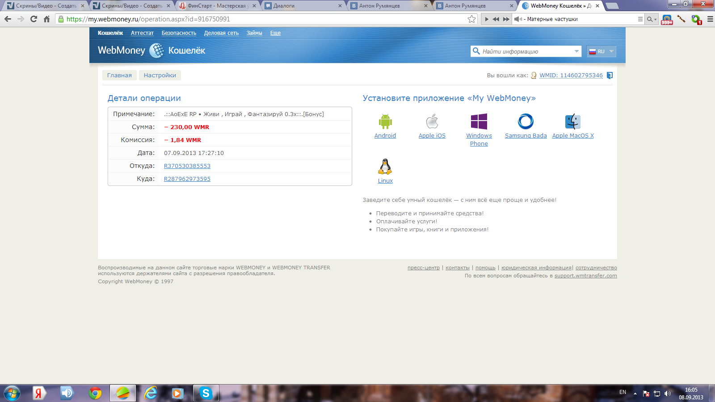Click the Windows Phone logo icon

click(x=479, y=121)
